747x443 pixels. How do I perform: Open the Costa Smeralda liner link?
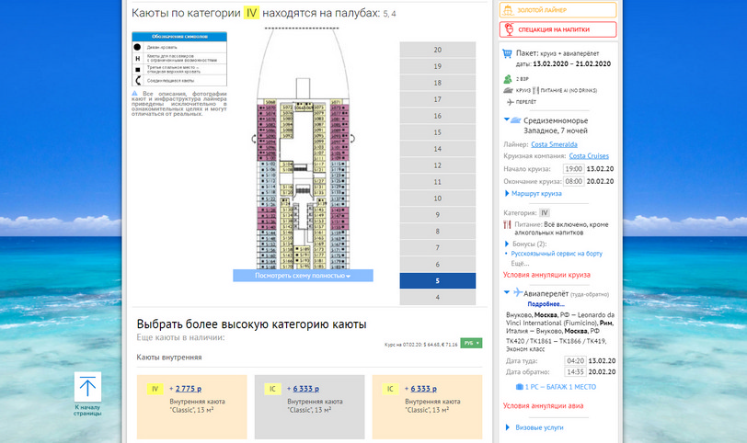coord(556,144)
